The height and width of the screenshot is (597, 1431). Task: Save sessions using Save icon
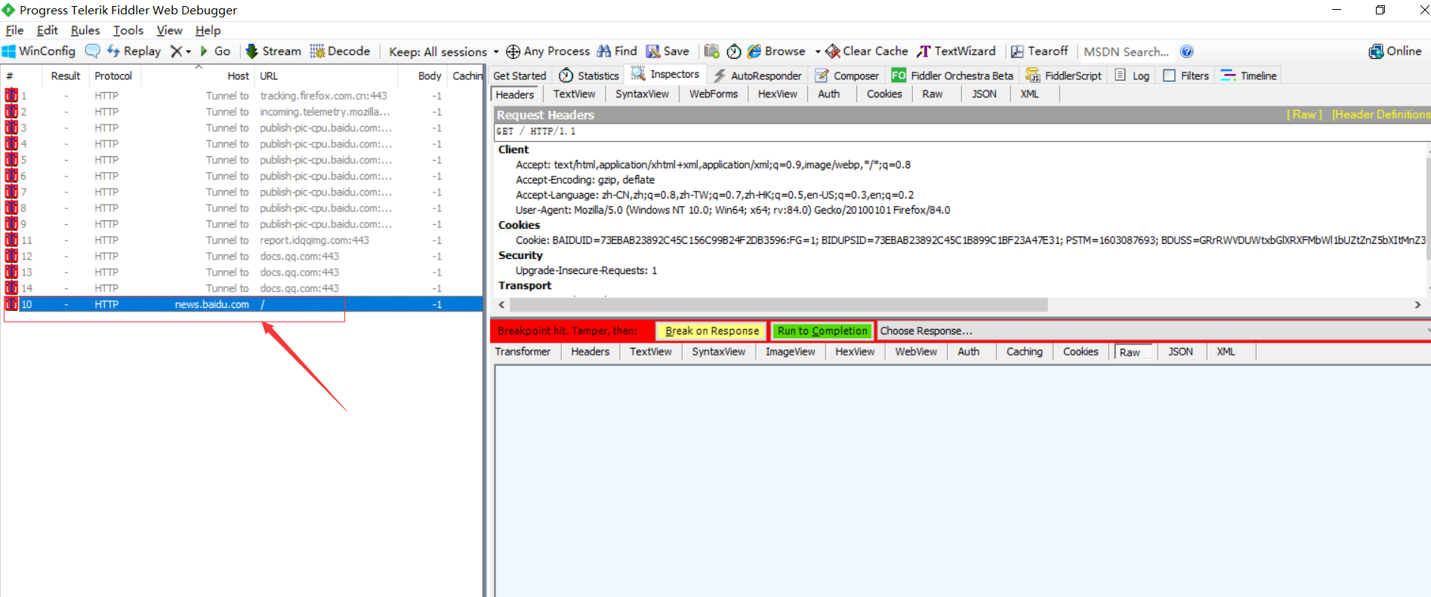point(668,51)
